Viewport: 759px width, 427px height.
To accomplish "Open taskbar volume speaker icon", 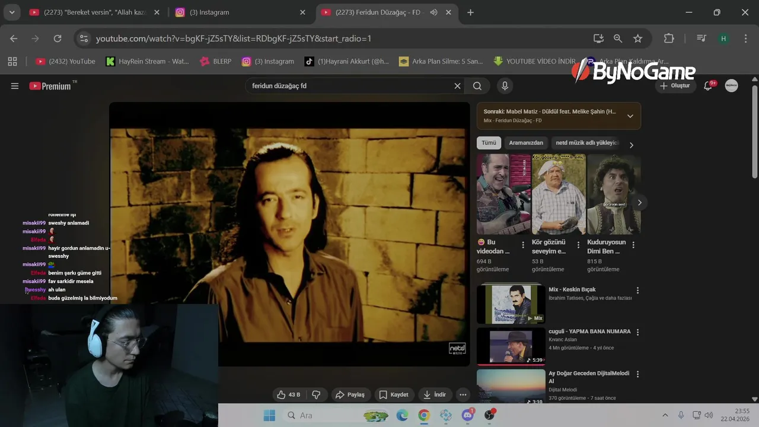I will [709, 415].
